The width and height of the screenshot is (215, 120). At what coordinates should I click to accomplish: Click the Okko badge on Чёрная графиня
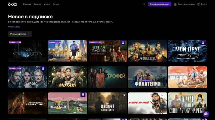coord(123,42)
